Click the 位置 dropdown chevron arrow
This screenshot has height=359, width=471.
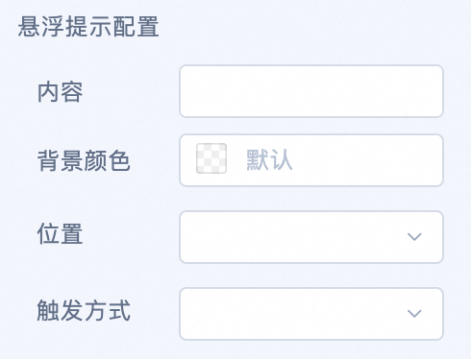[x=414, y=237]
